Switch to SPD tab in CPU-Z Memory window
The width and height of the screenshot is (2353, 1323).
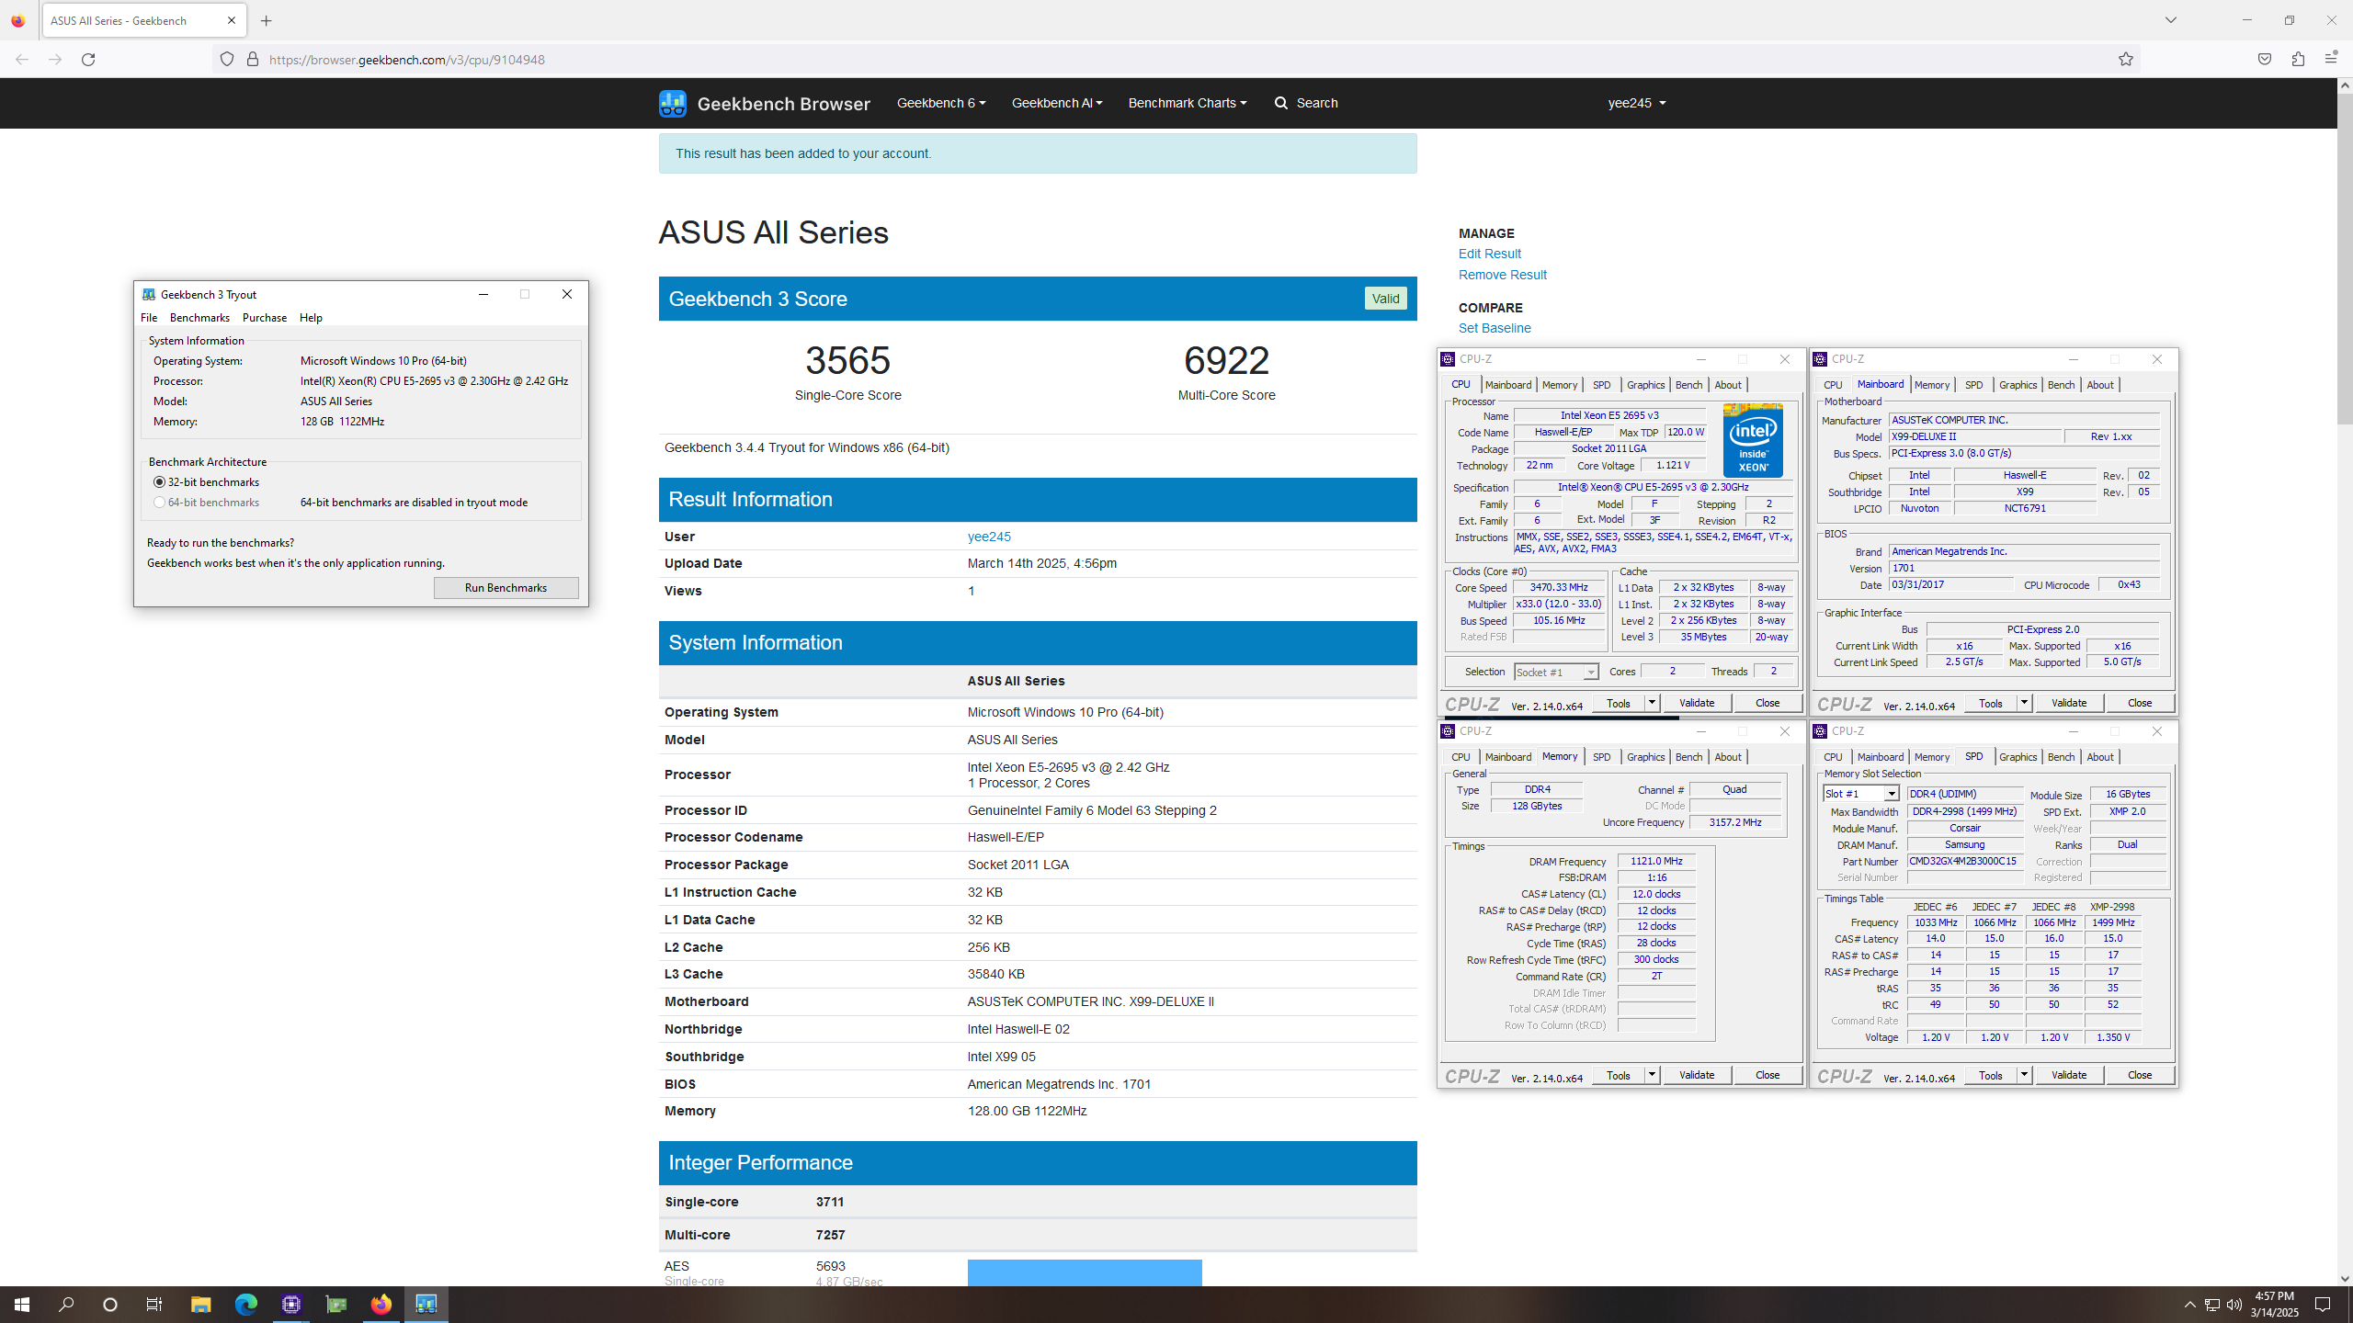pos(1601,757)
